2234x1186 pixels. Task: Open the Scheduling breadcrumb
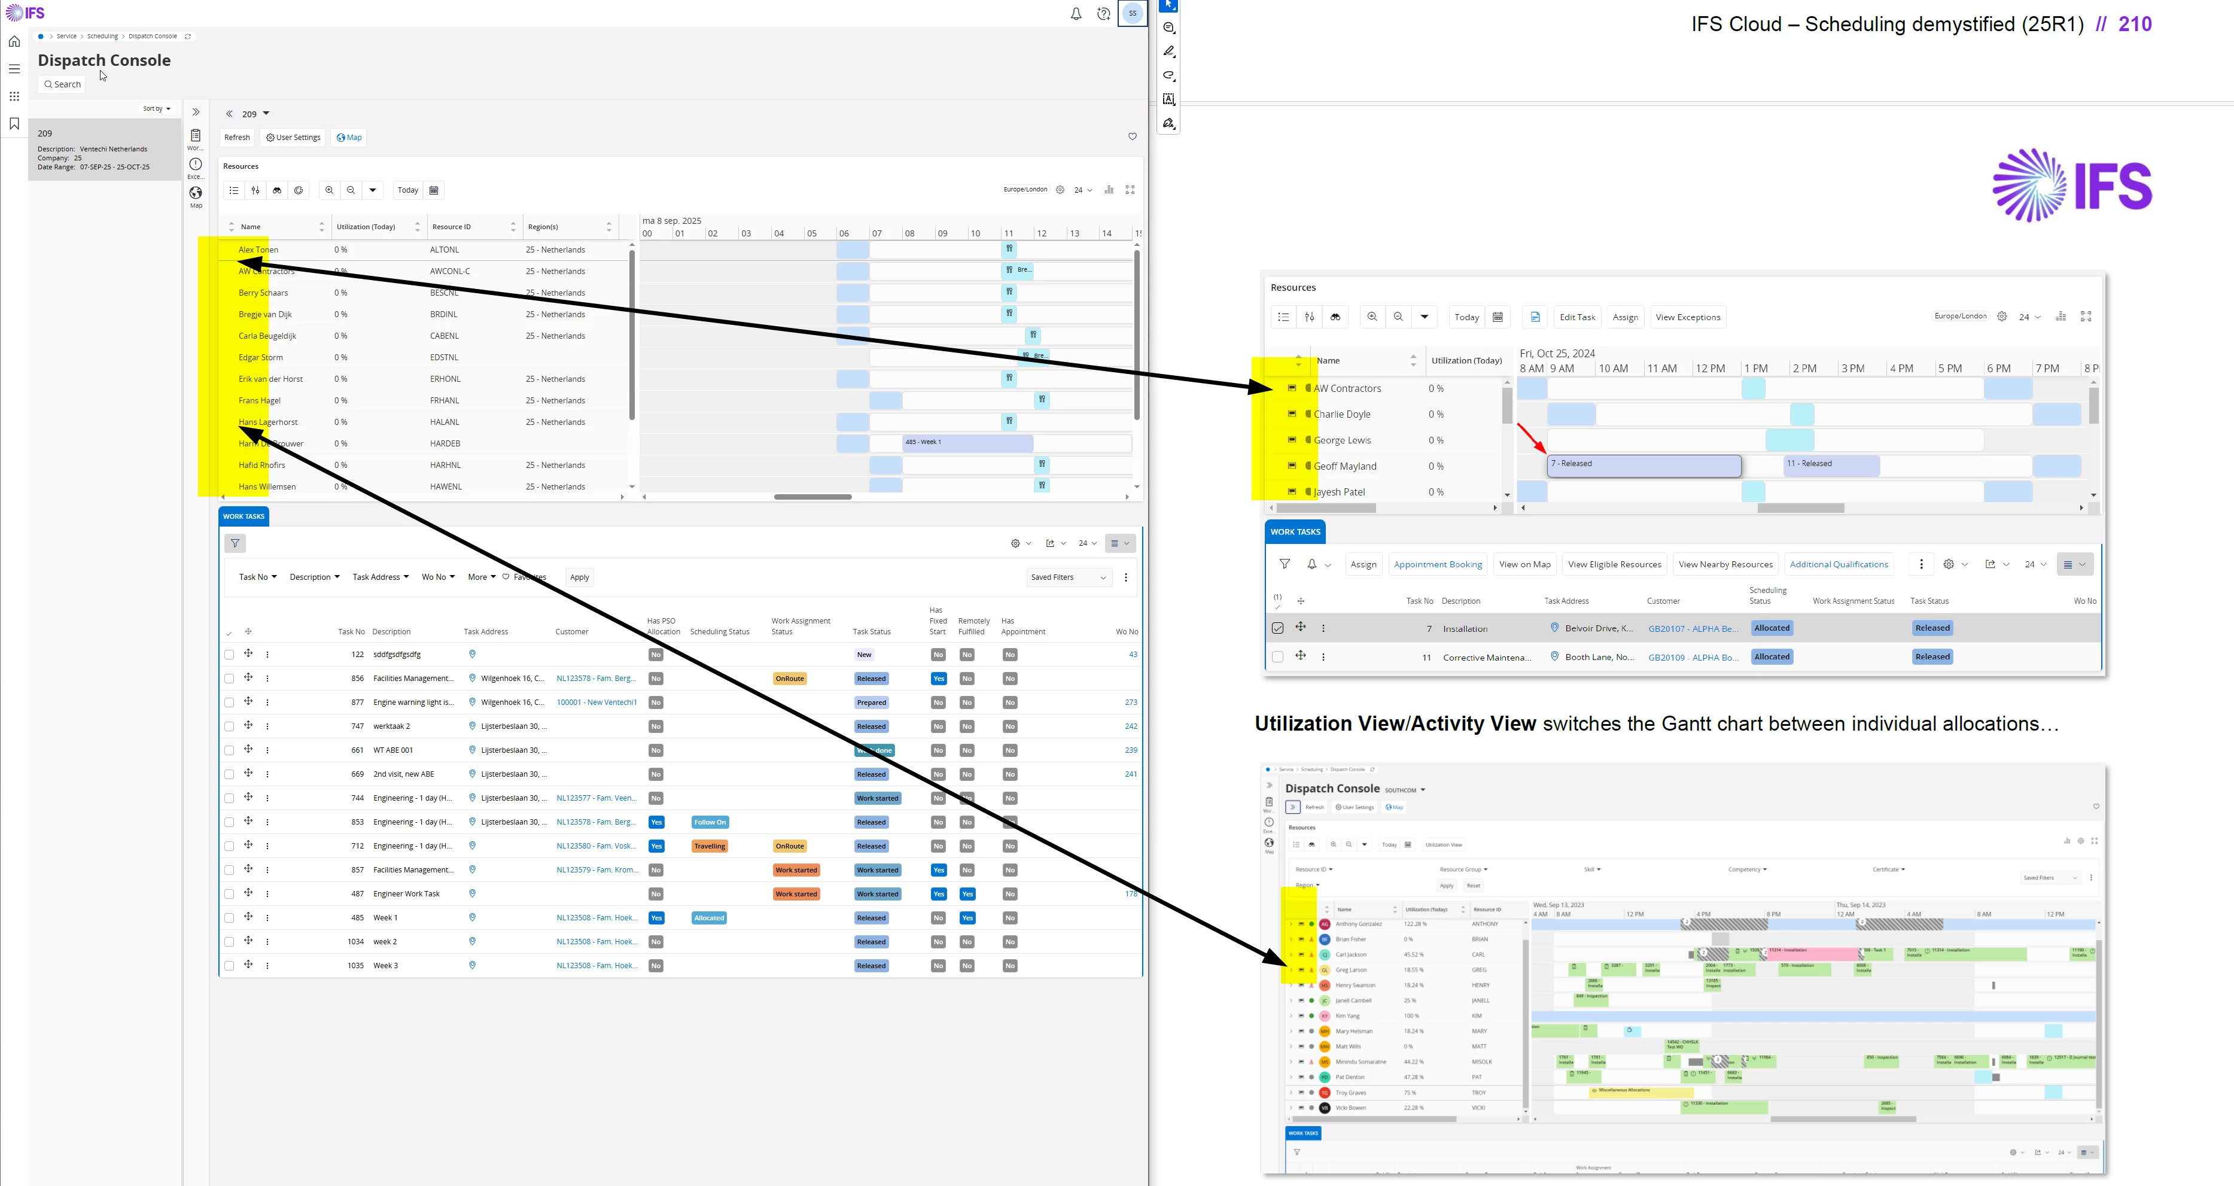102,37
